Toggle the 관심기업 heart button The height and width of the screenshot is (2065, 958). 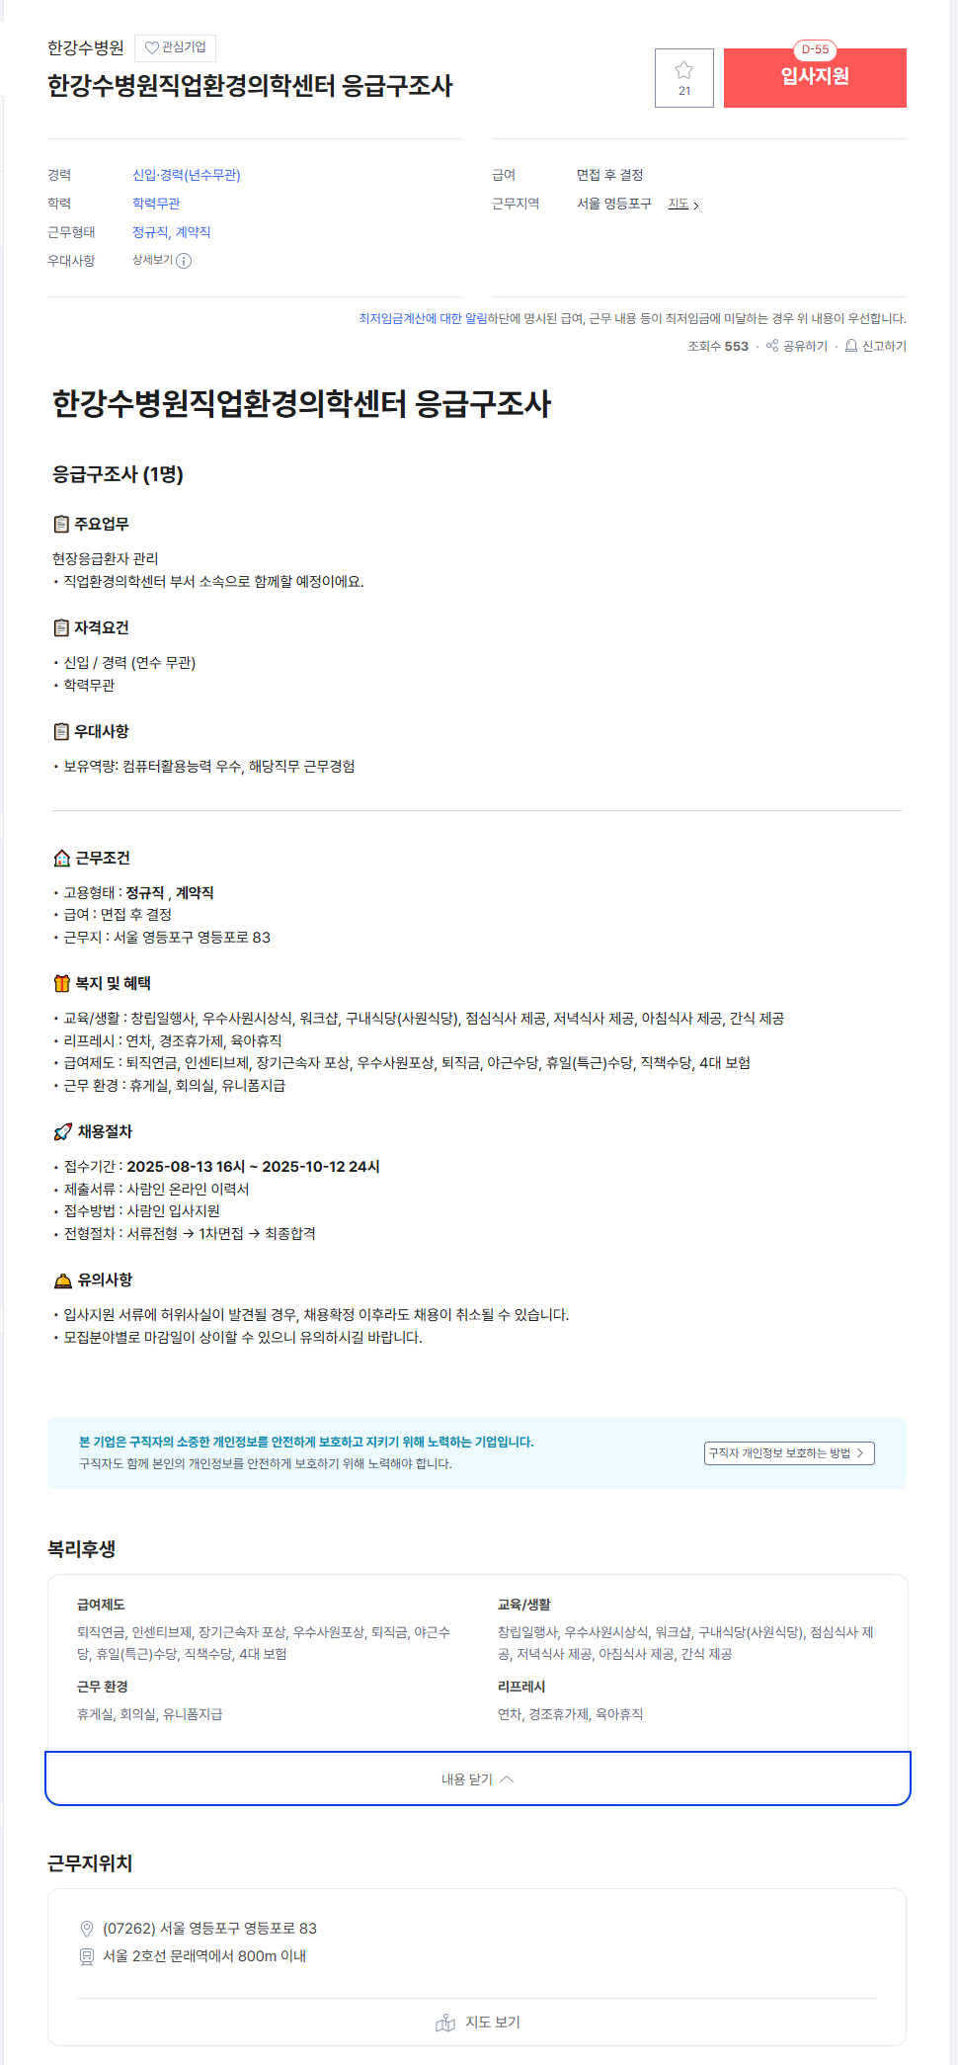coord(175,47)
